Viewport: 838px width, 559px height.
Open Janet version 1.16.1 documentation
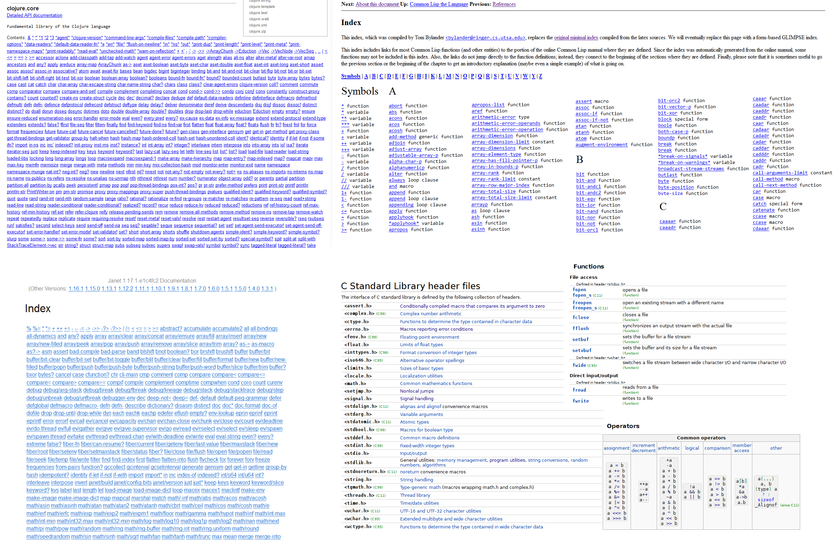tap(76, 289)
